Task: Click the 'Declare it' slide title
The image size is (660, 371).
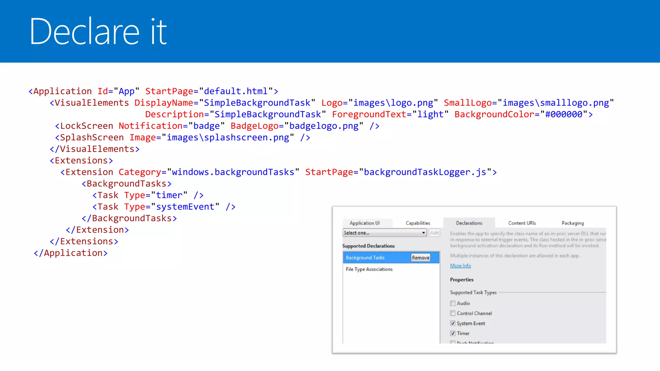Action: point(98,32)
